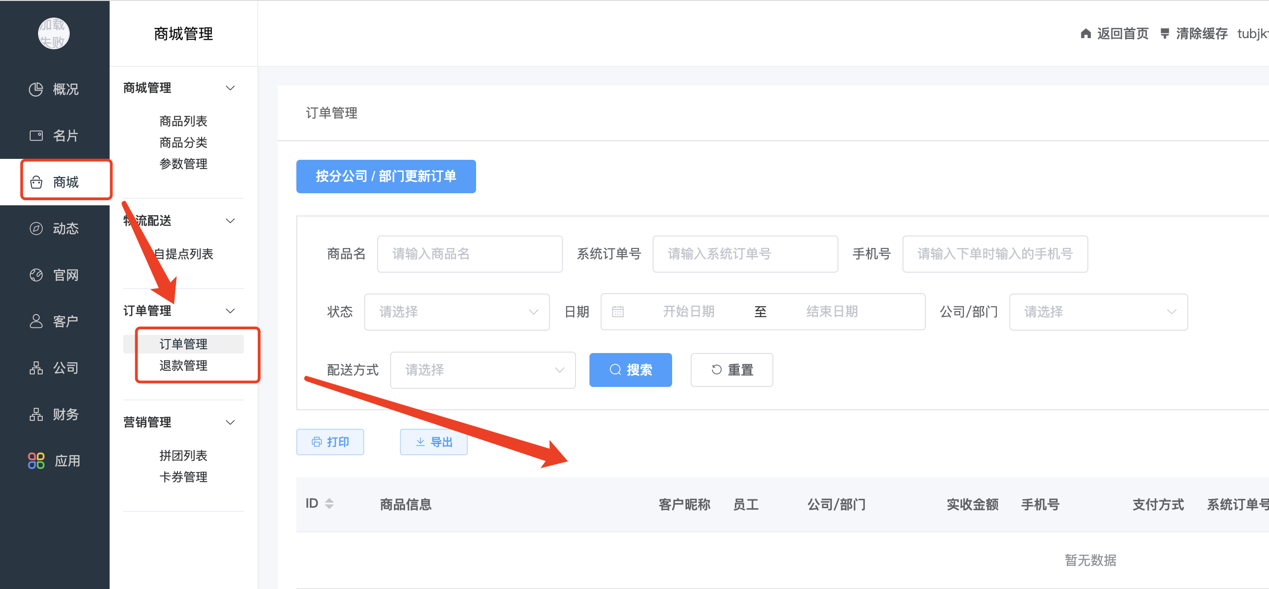Open the 卡券管理 submenu item
Image resolution: width=1269 pixels, height=589 pixels.
183,477
